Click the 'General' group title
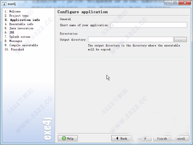193x145 pixels. pyautogui.click(x=65, y=19)
